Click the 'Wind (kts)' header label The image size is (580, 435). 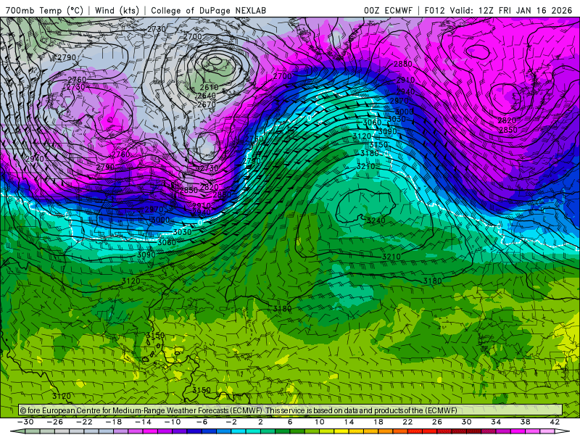pyautogui.click(x=117, y=10)
